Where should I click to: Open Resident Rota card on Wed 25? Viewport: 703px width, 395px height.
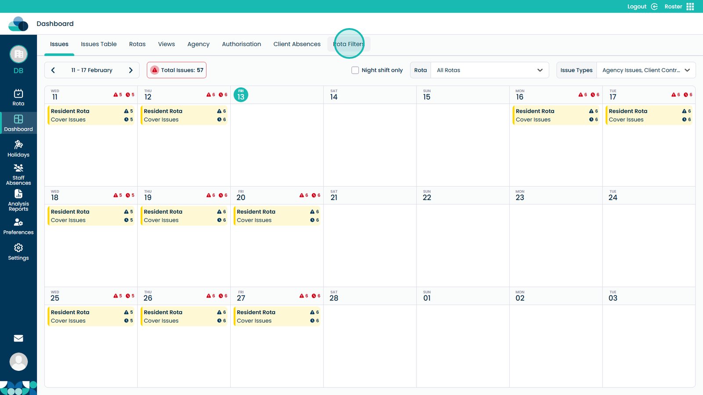[91, 316]
